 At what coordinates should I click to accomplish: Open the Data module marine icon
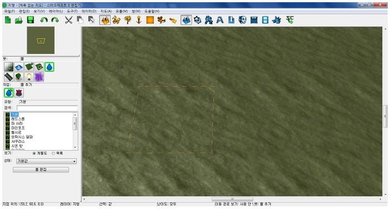click(x=209, y=20)
